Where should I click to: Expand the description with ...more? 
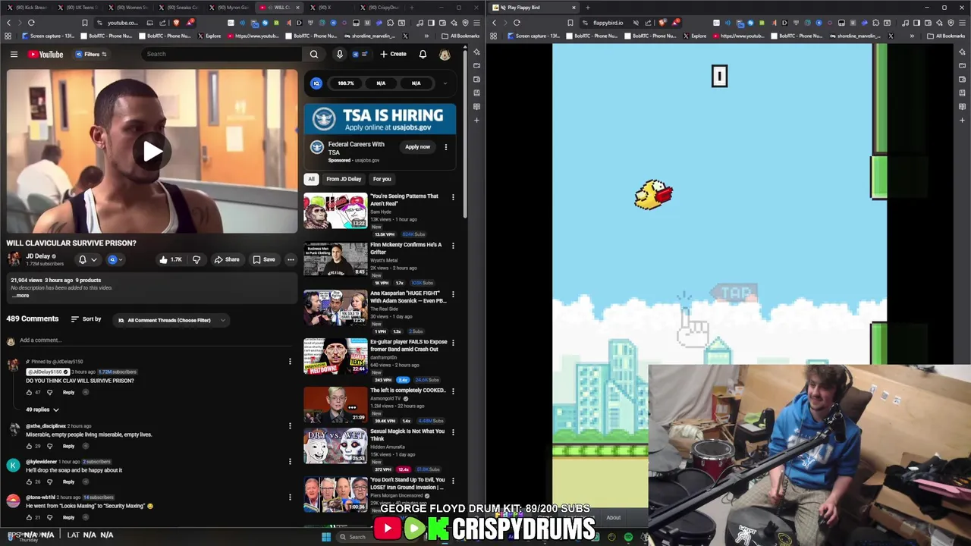[x=21, y=295]
